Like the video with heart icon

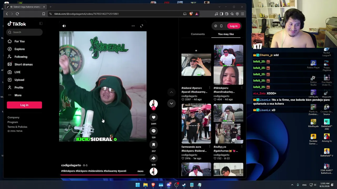pyautogui.click(x=153, y=117)
